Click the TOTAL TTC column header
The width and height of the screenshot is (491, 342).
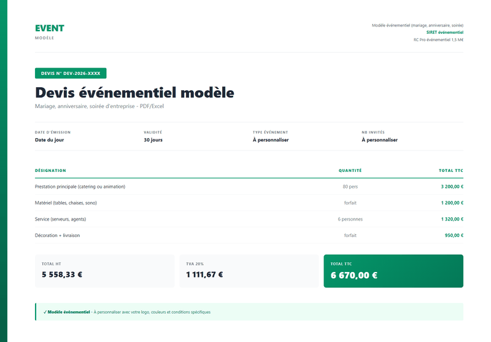(451, 170)
